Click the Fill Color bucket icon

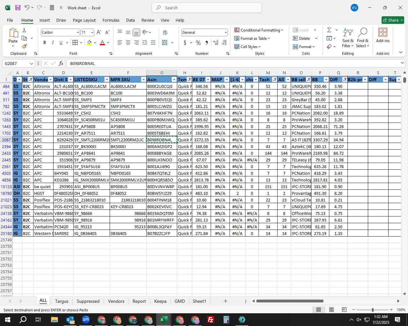click(89, 43)
